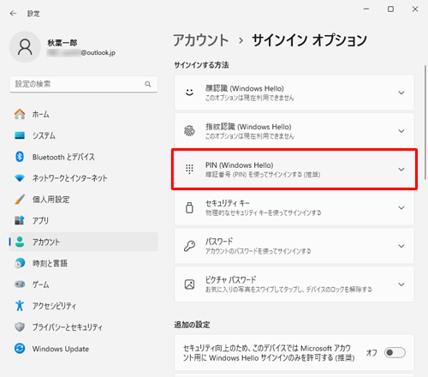Click the fingerprint icon

(189, 131)
